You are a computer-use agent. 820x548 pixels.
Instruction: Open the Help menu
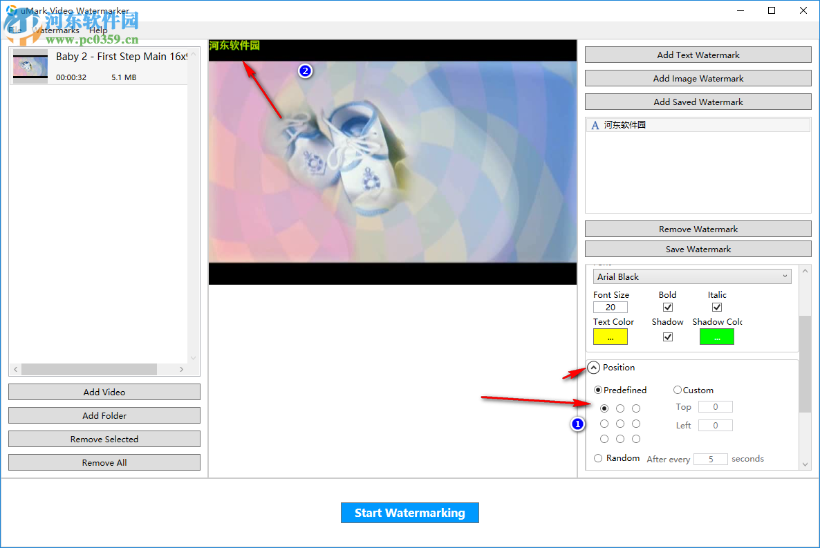coord(98,30)
